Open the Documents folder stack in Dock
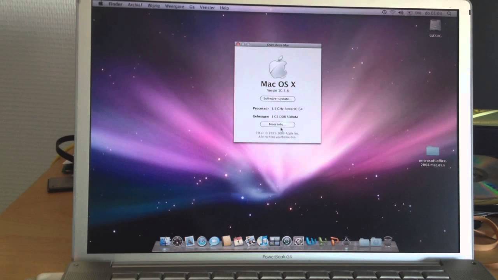Image resolution: width=498 pixels, height=280 pixels. (x=364, y=242)
